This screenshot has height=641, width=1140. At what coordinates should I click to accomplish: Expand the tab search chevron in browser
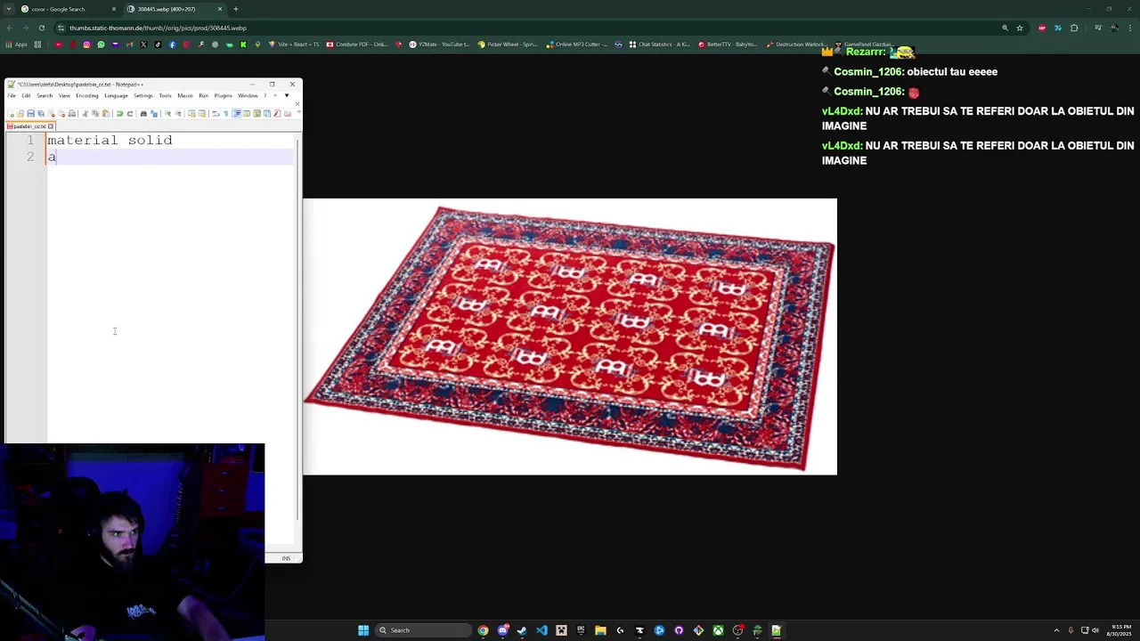pyautogui.click(x=8, y=9)
